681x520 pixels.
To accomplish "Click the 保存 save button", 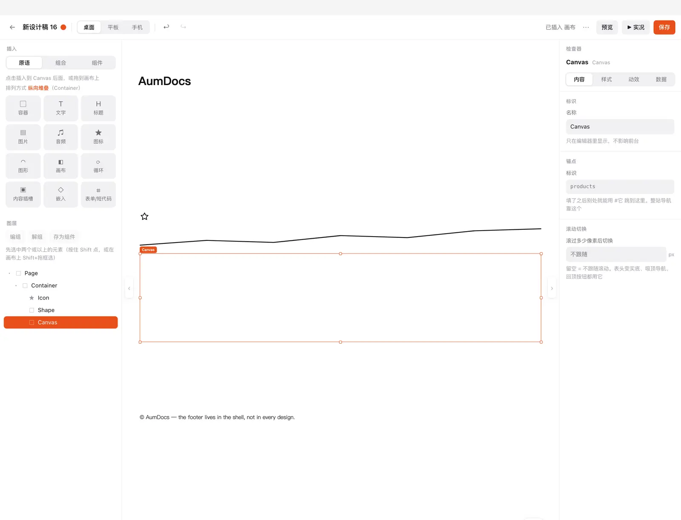I will click(x=664, y=27).
